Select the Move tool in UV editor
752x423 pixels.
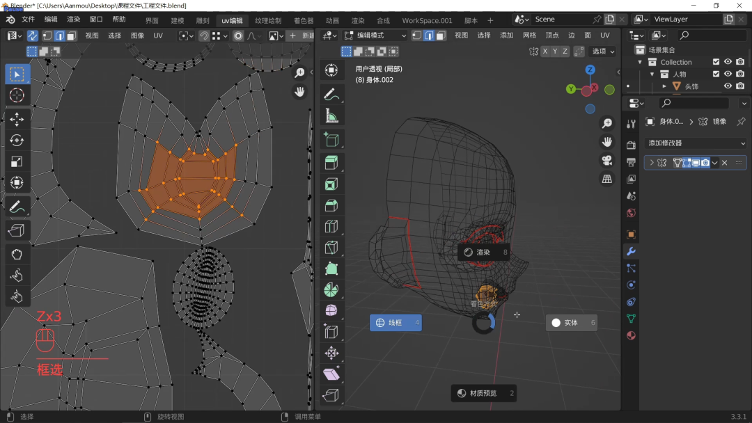coord(17,119)
